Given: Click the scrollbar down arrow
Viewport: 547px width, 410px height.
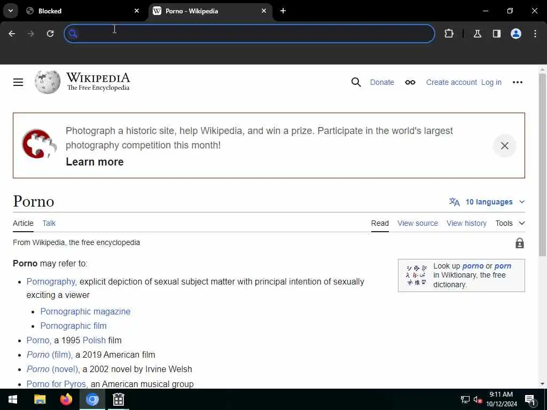Looking at the screenshot, I should click(542, 384).
